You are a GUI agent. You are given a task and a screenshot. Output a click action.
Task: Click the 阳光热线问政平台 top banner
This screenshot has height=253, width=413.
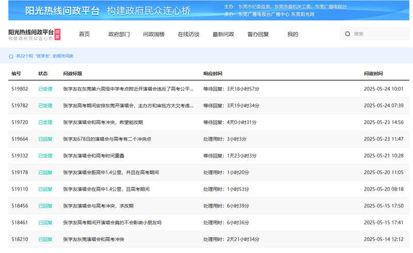coord(209,10)
